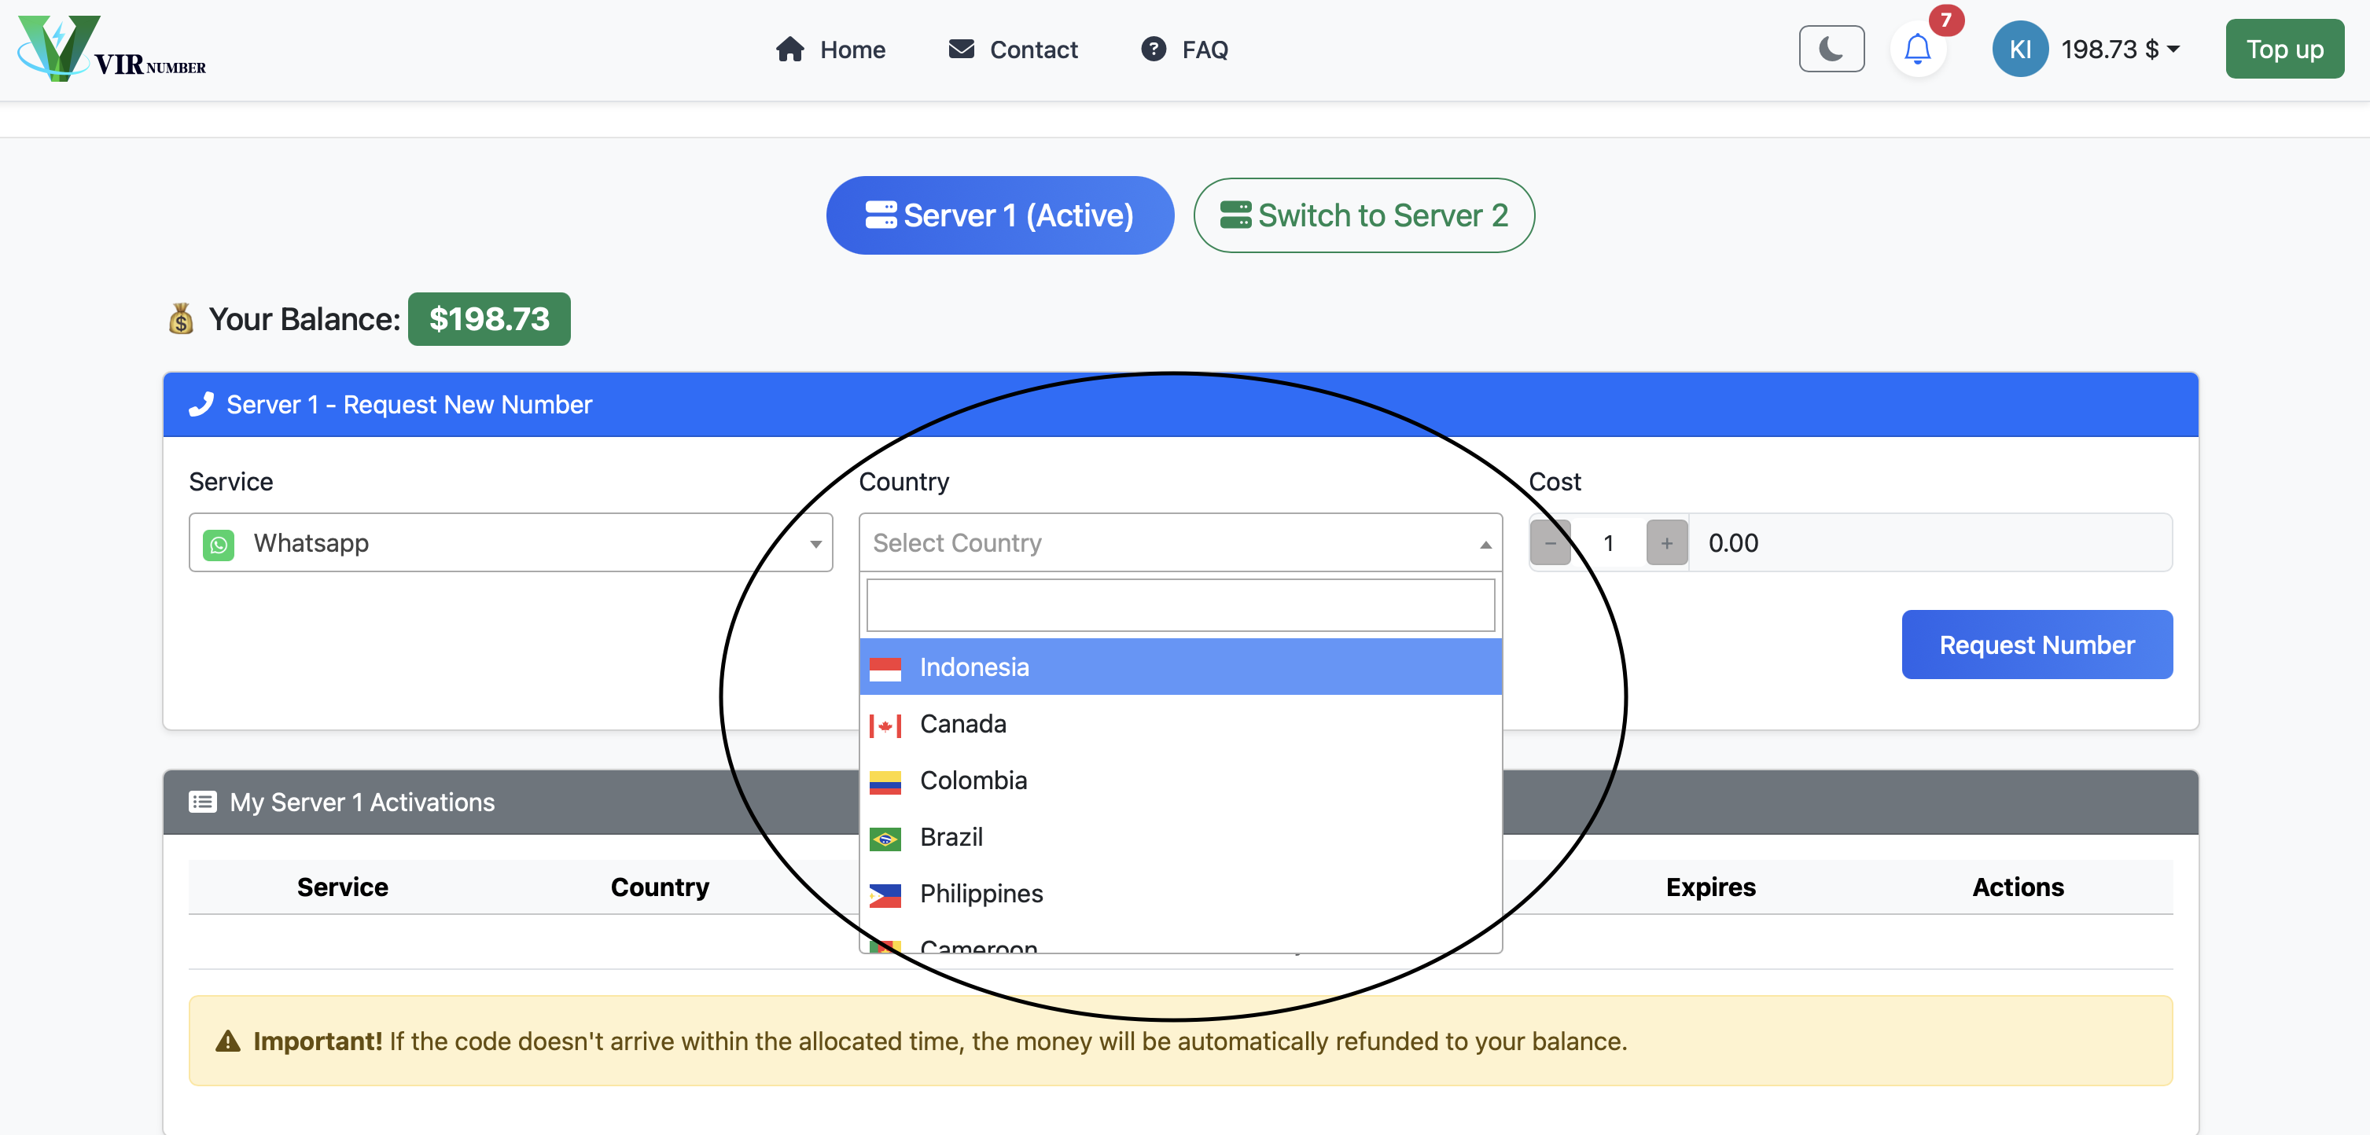2370x1135 pixels.
Task: Click the VIR Number logo
Action: point(110,50)
